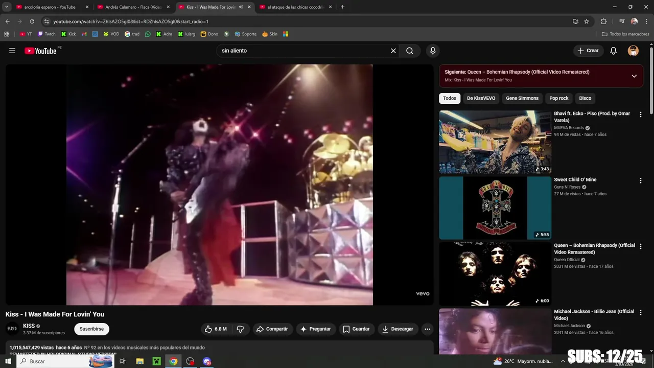Open YouTube notifications bell
The image size is (654, 368).
click(614, 51)
